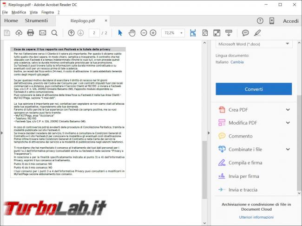Upload file to Document Cloud icon

(19, 33)
